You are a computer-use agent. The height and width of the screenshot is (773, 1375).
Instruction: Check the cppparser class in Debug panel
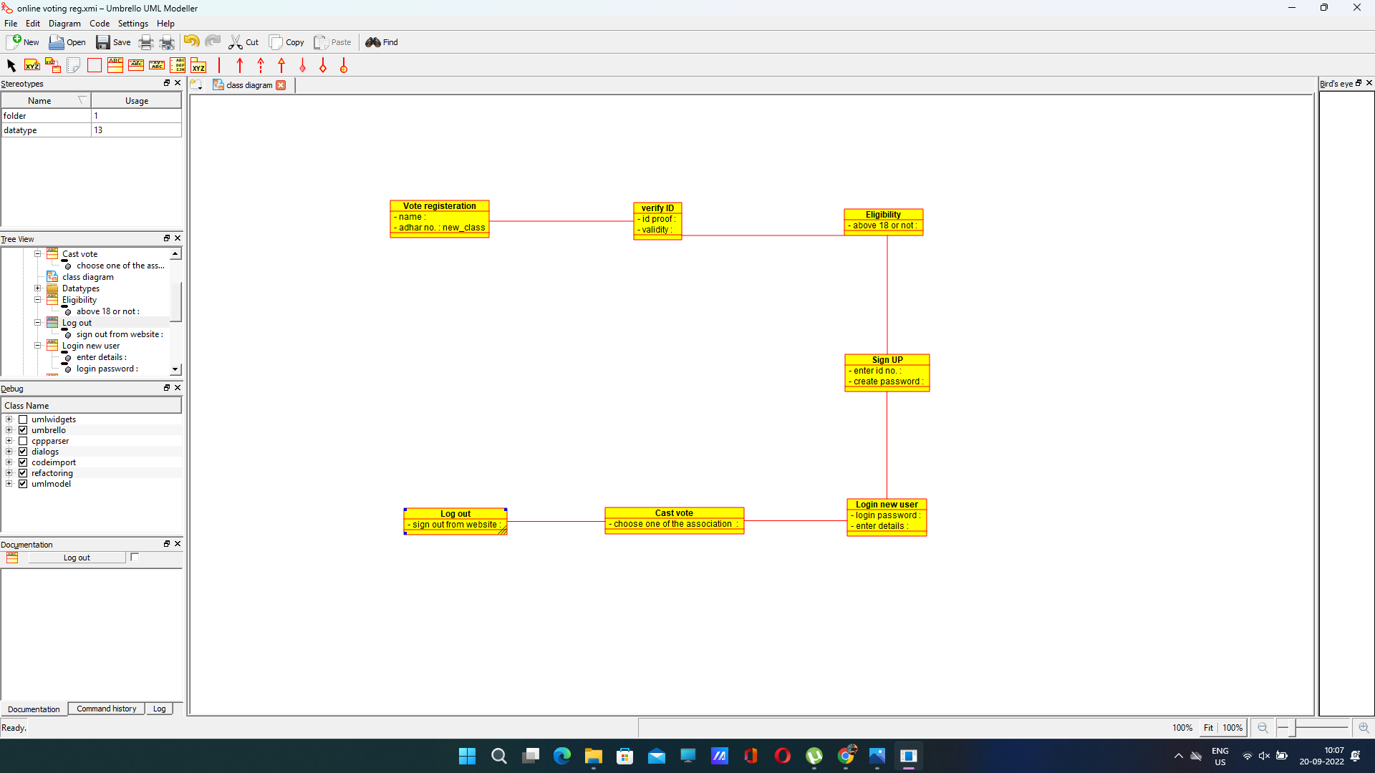click(23, 440)
